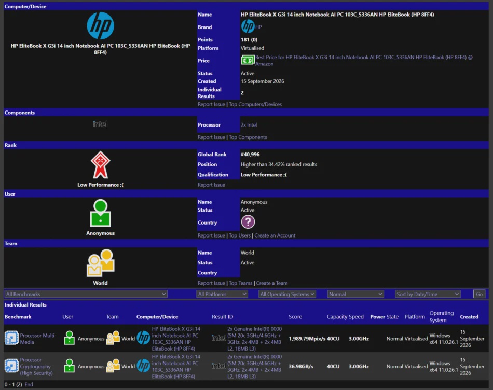Click the yellow team icon in Multi-Media row

113,338
